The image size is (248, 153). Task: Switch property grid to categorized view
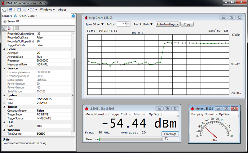(x=5, y=28)
